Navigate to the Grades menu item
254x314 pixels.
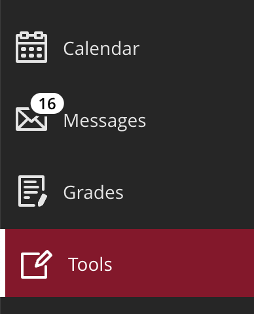127,192
